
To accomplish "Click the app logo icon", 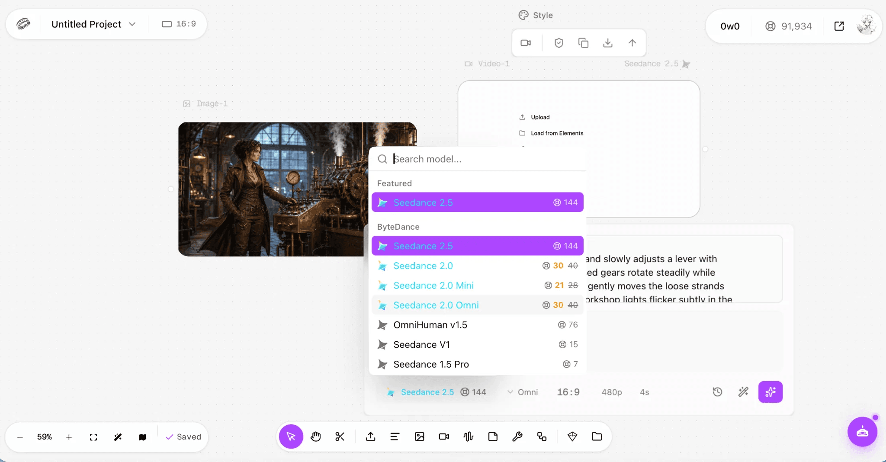I will click(x=23, y=24).
